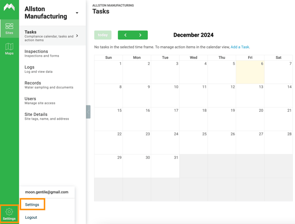Click the Mapistry logo icon

9,7
